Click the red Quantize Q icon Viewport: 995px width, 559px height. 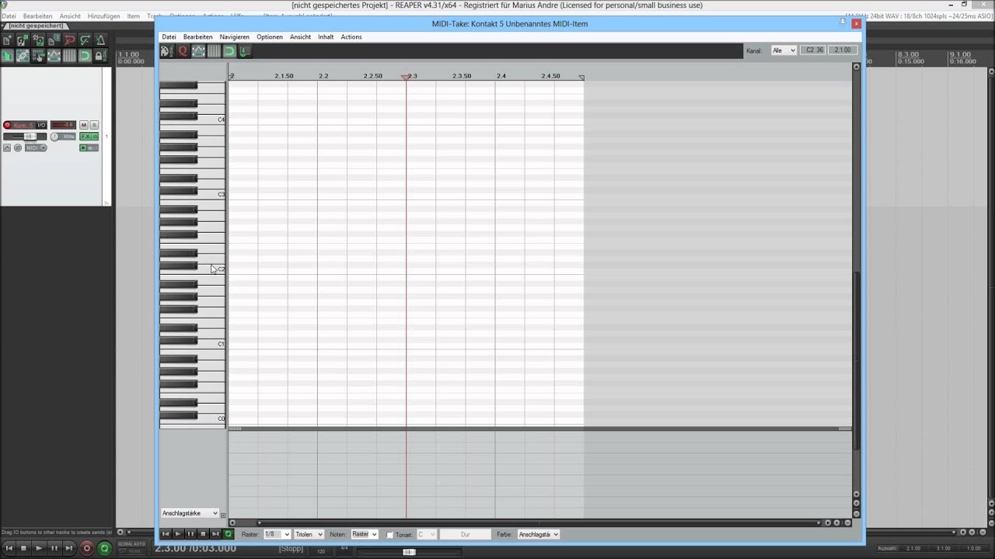pyautogui.click(x=183, y=51)
